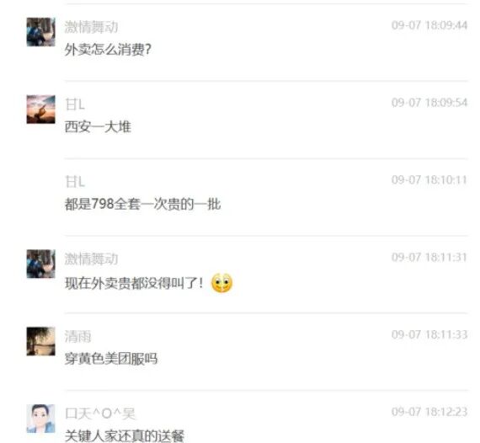The height and width of the screenshot is (443, 480).
Task: Click the wide-eyed emoji in message
Action: point(222,283)
